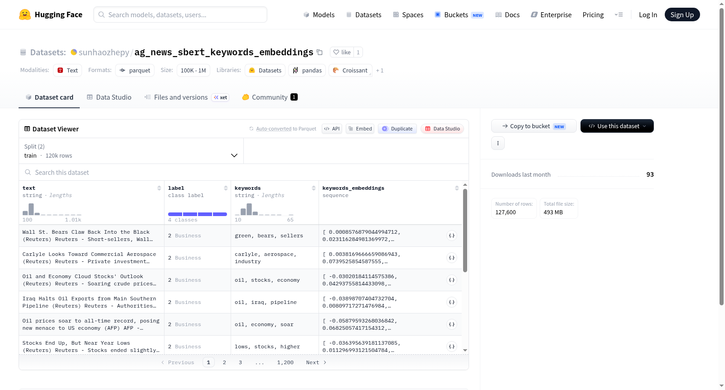This screenshot has height=390, width=725.
Task: Go to Datasets in the top navigation
Action: (363, 14)
